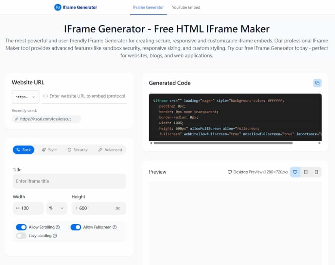Expand the width unit % dropdown
This screenshot has height=265, width=335.
click(56, 208)
